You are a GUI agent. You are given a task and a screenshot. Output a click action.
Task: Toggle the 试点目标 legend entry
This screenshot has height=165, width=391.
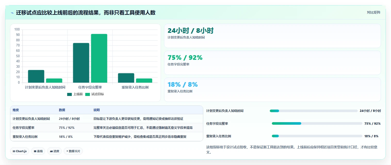tap(94, 94)
